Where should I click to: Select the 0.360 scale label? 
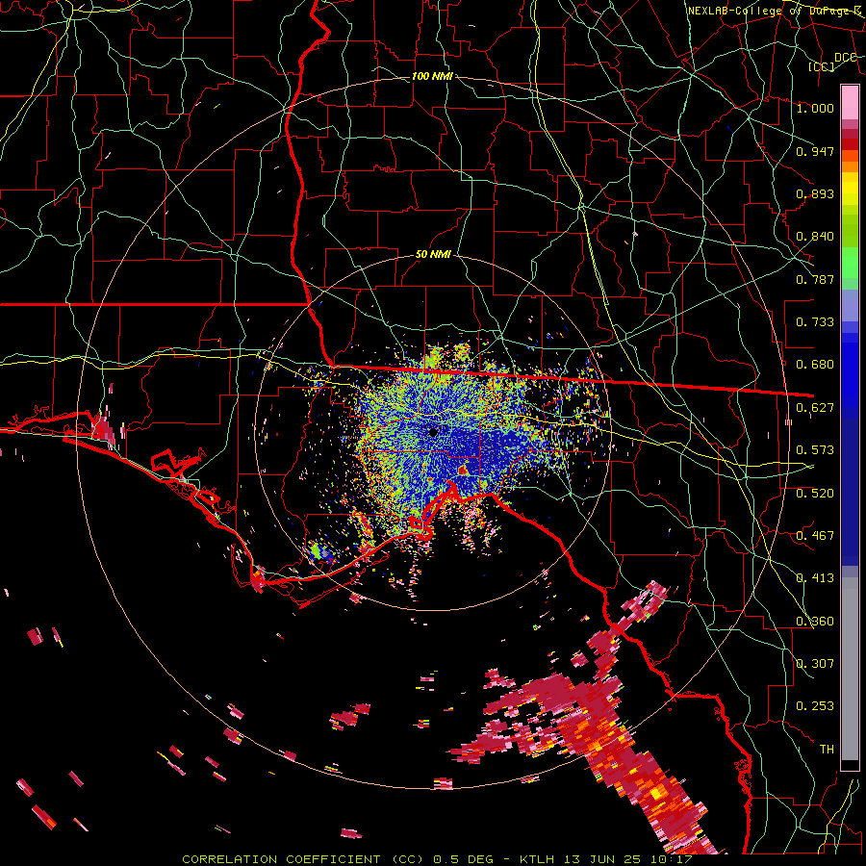coord(815,621)
